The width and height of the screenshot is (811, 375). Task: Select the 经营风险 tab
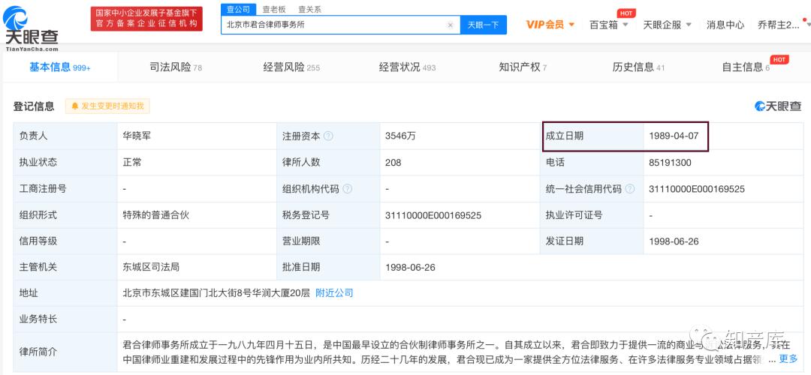[x=291, y=67]
